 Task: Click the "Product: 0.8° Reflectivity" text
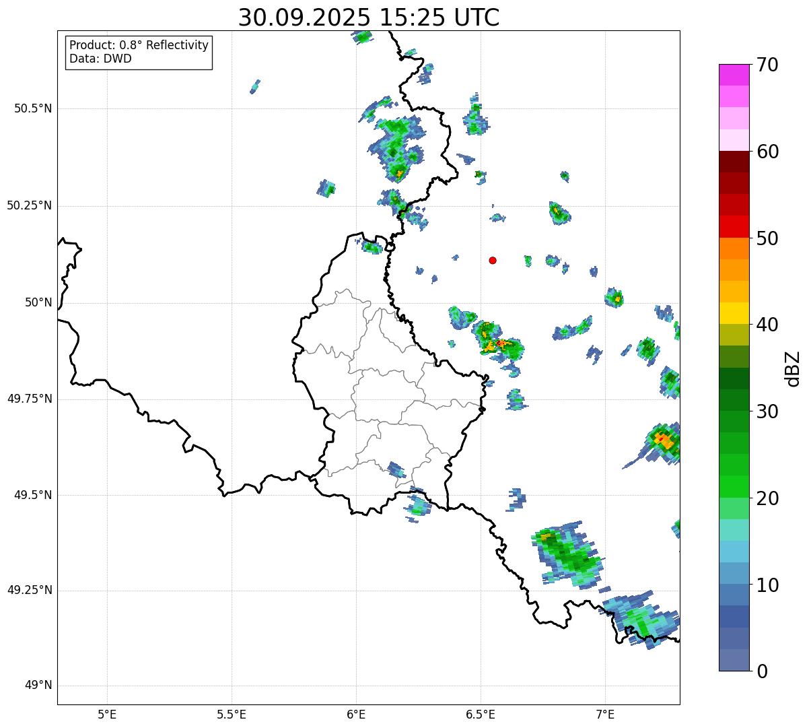click(139, 45)
